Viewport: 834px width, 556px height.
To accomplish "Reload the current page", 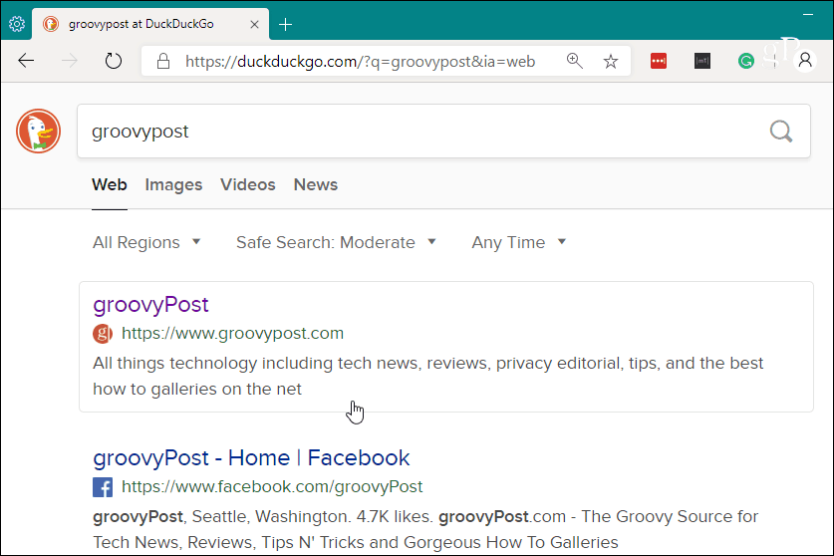I will (113, 61).
